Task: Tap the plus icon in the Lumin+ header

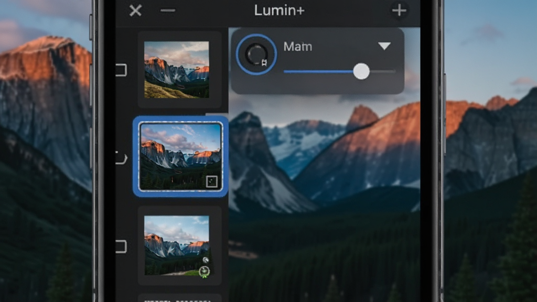Action: (x=399, y=10)
